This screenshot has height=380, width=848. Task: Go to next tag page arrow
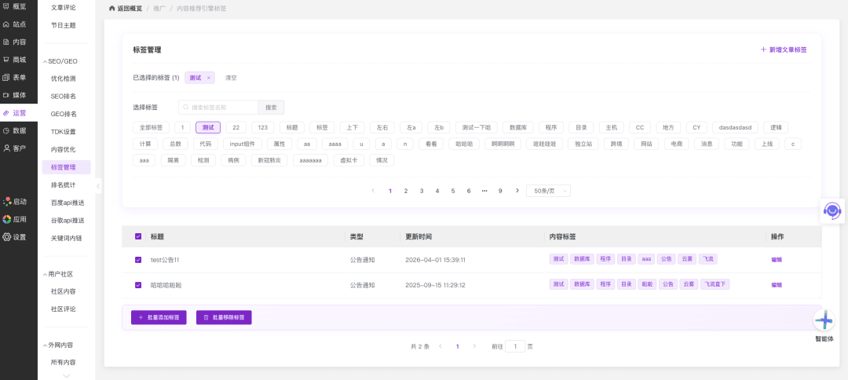tap(517, 191)
